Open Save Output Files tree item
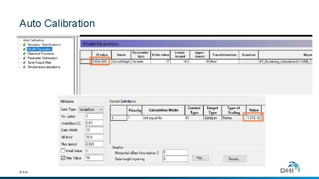 [39, 62]
